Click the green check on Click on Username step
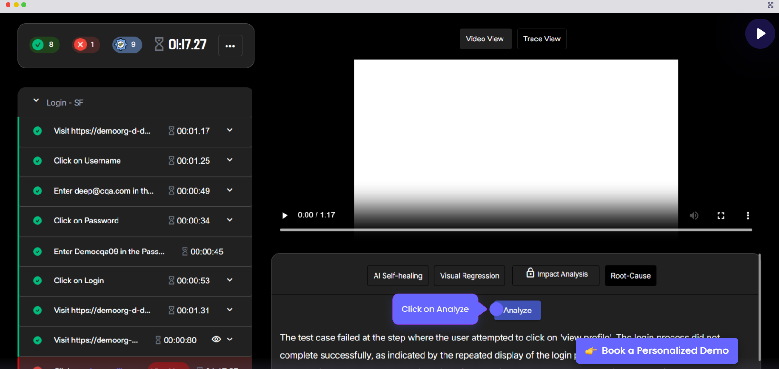 coord(38,161)
